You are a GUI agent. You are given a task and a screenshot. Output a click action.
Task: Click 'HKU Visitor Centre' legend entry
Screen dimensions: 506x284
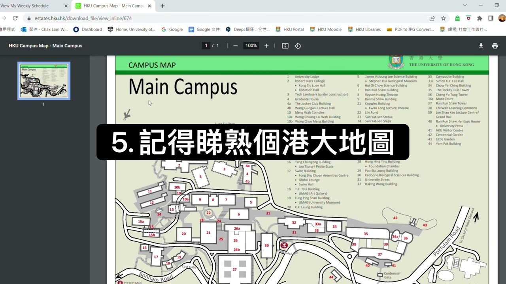pos(449,130)
